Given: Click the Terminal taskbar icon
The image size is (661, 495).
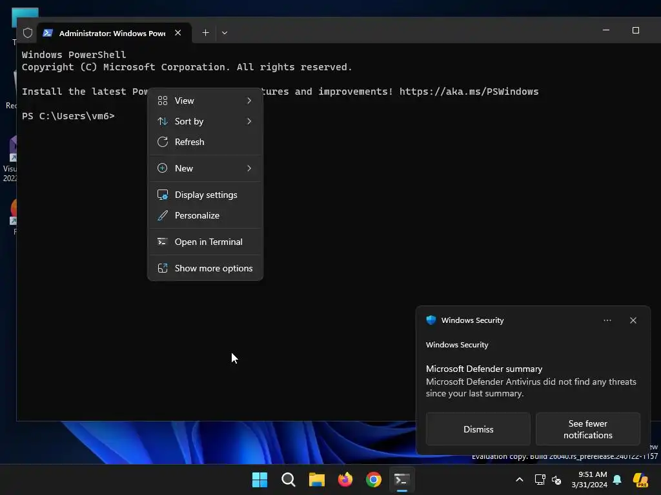Looking at the screenshot, I should [402, 480].
